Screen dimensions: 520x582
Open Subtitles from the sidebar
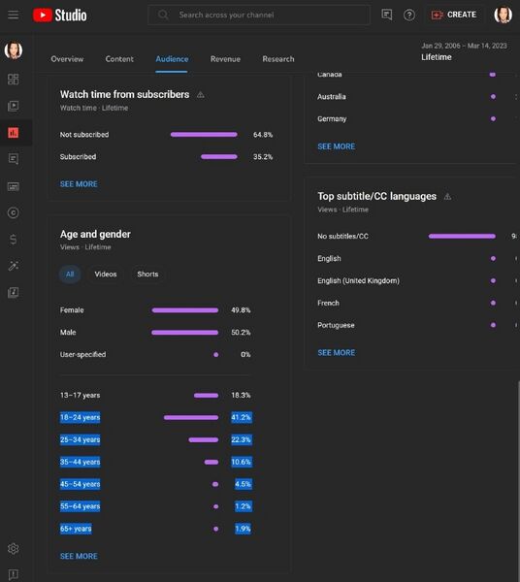pyautogui.click(x=13, y=186)
